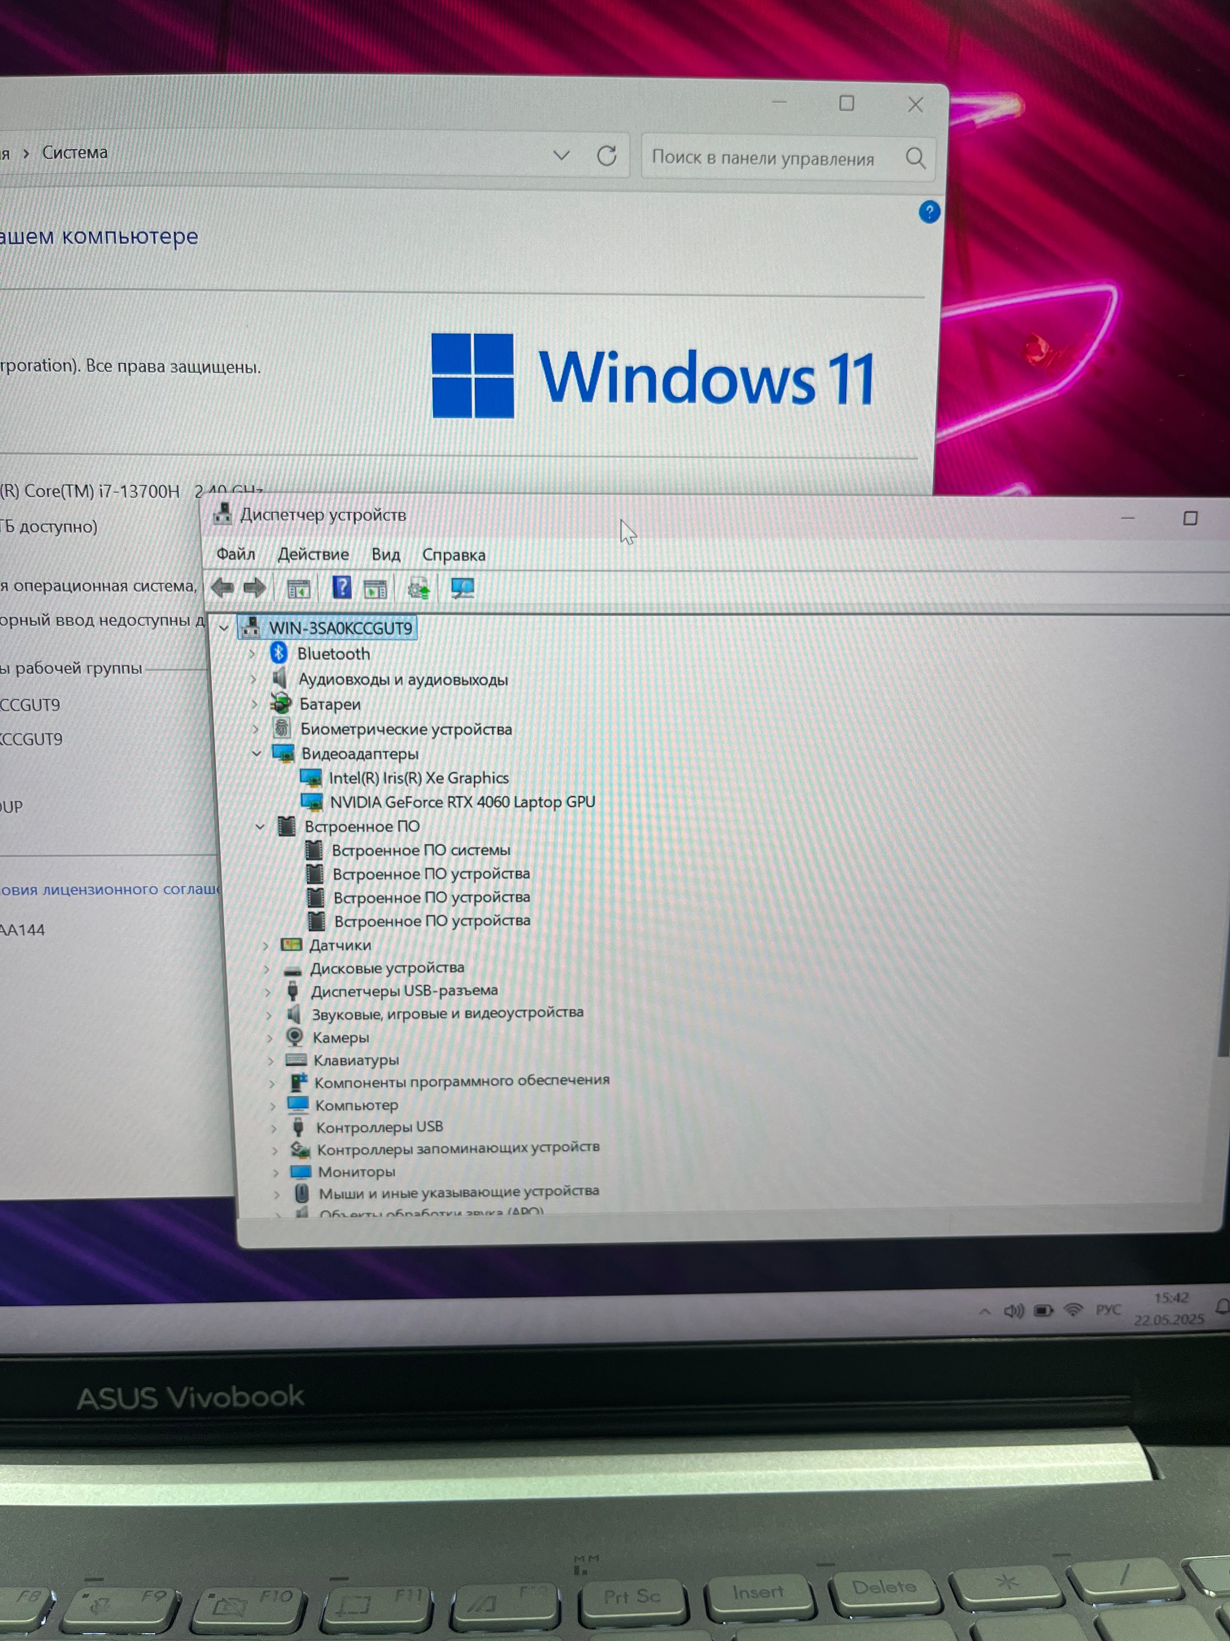
Task: Open the Wi-Fi icon in system tray
Action: click(1073, 1310)
